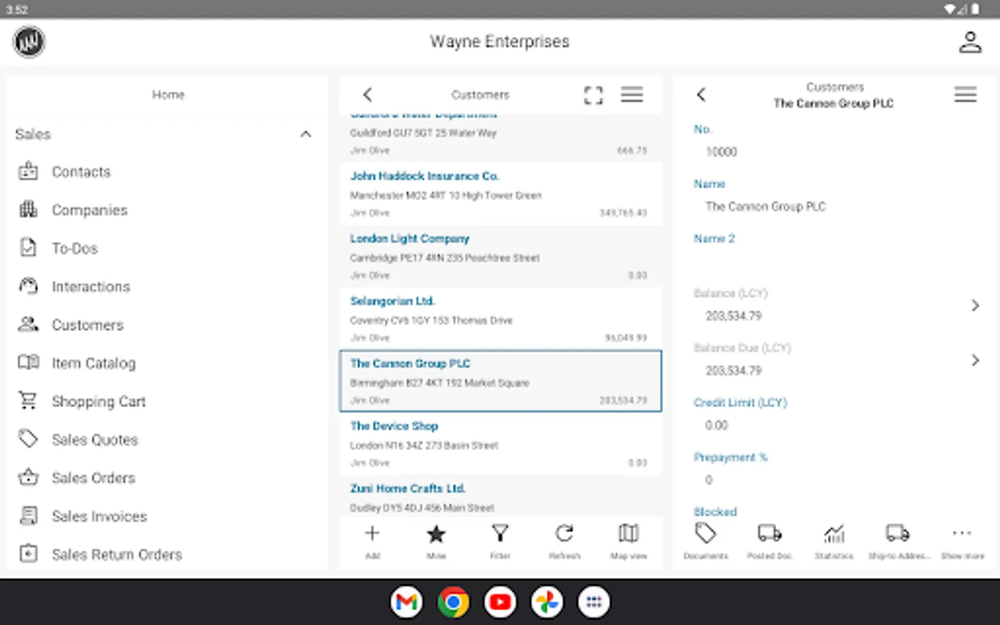Image resolution: width=1000 pixels, height=625 pixels.
Task: Click the Home header
Action: pos(168,94)
